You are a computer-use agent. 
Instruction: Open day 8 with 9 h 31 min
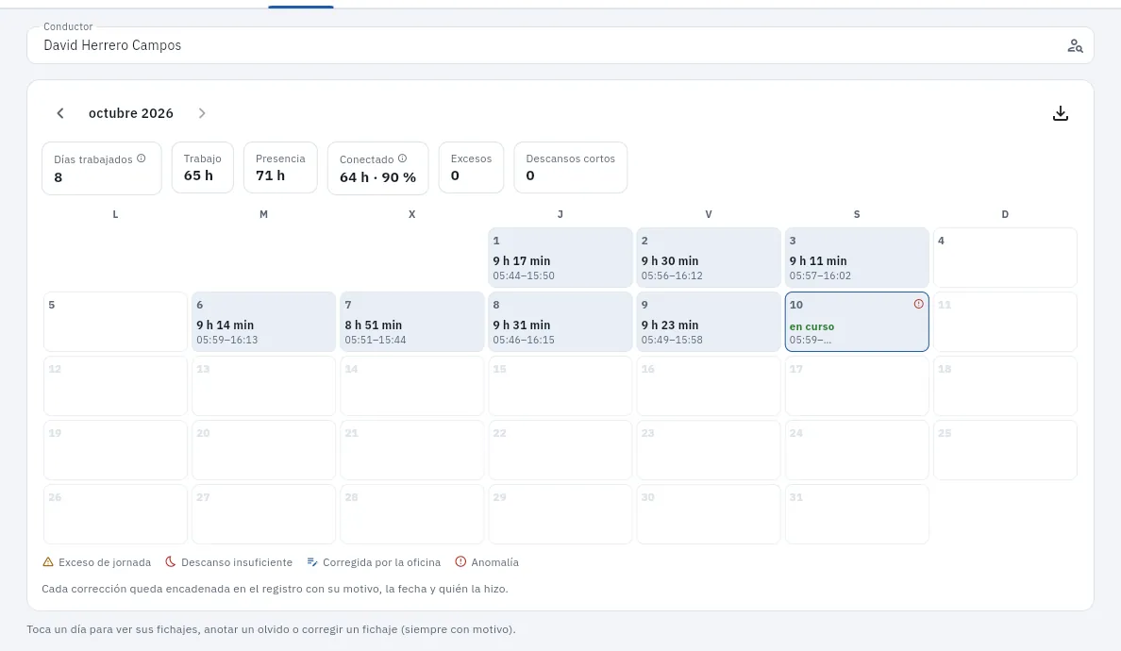coord(560,322)
